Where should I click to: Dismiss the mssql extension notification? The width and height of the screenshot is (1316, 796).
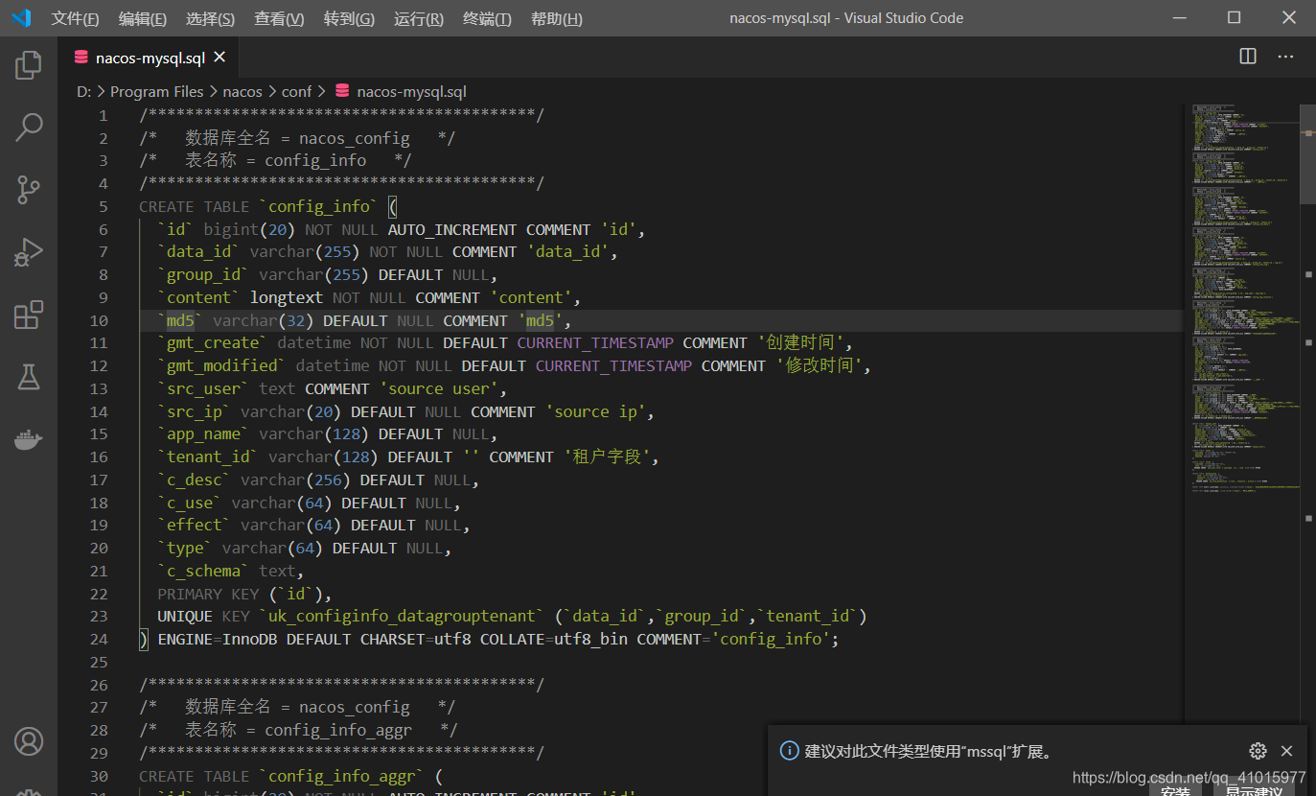pyautogui.click(x=1287, y=751)
